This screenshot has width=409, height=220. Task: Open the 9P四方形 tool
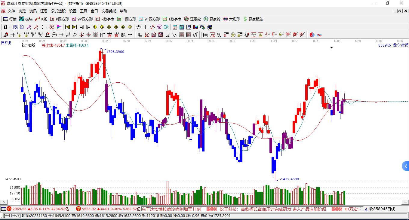(82, 19)
